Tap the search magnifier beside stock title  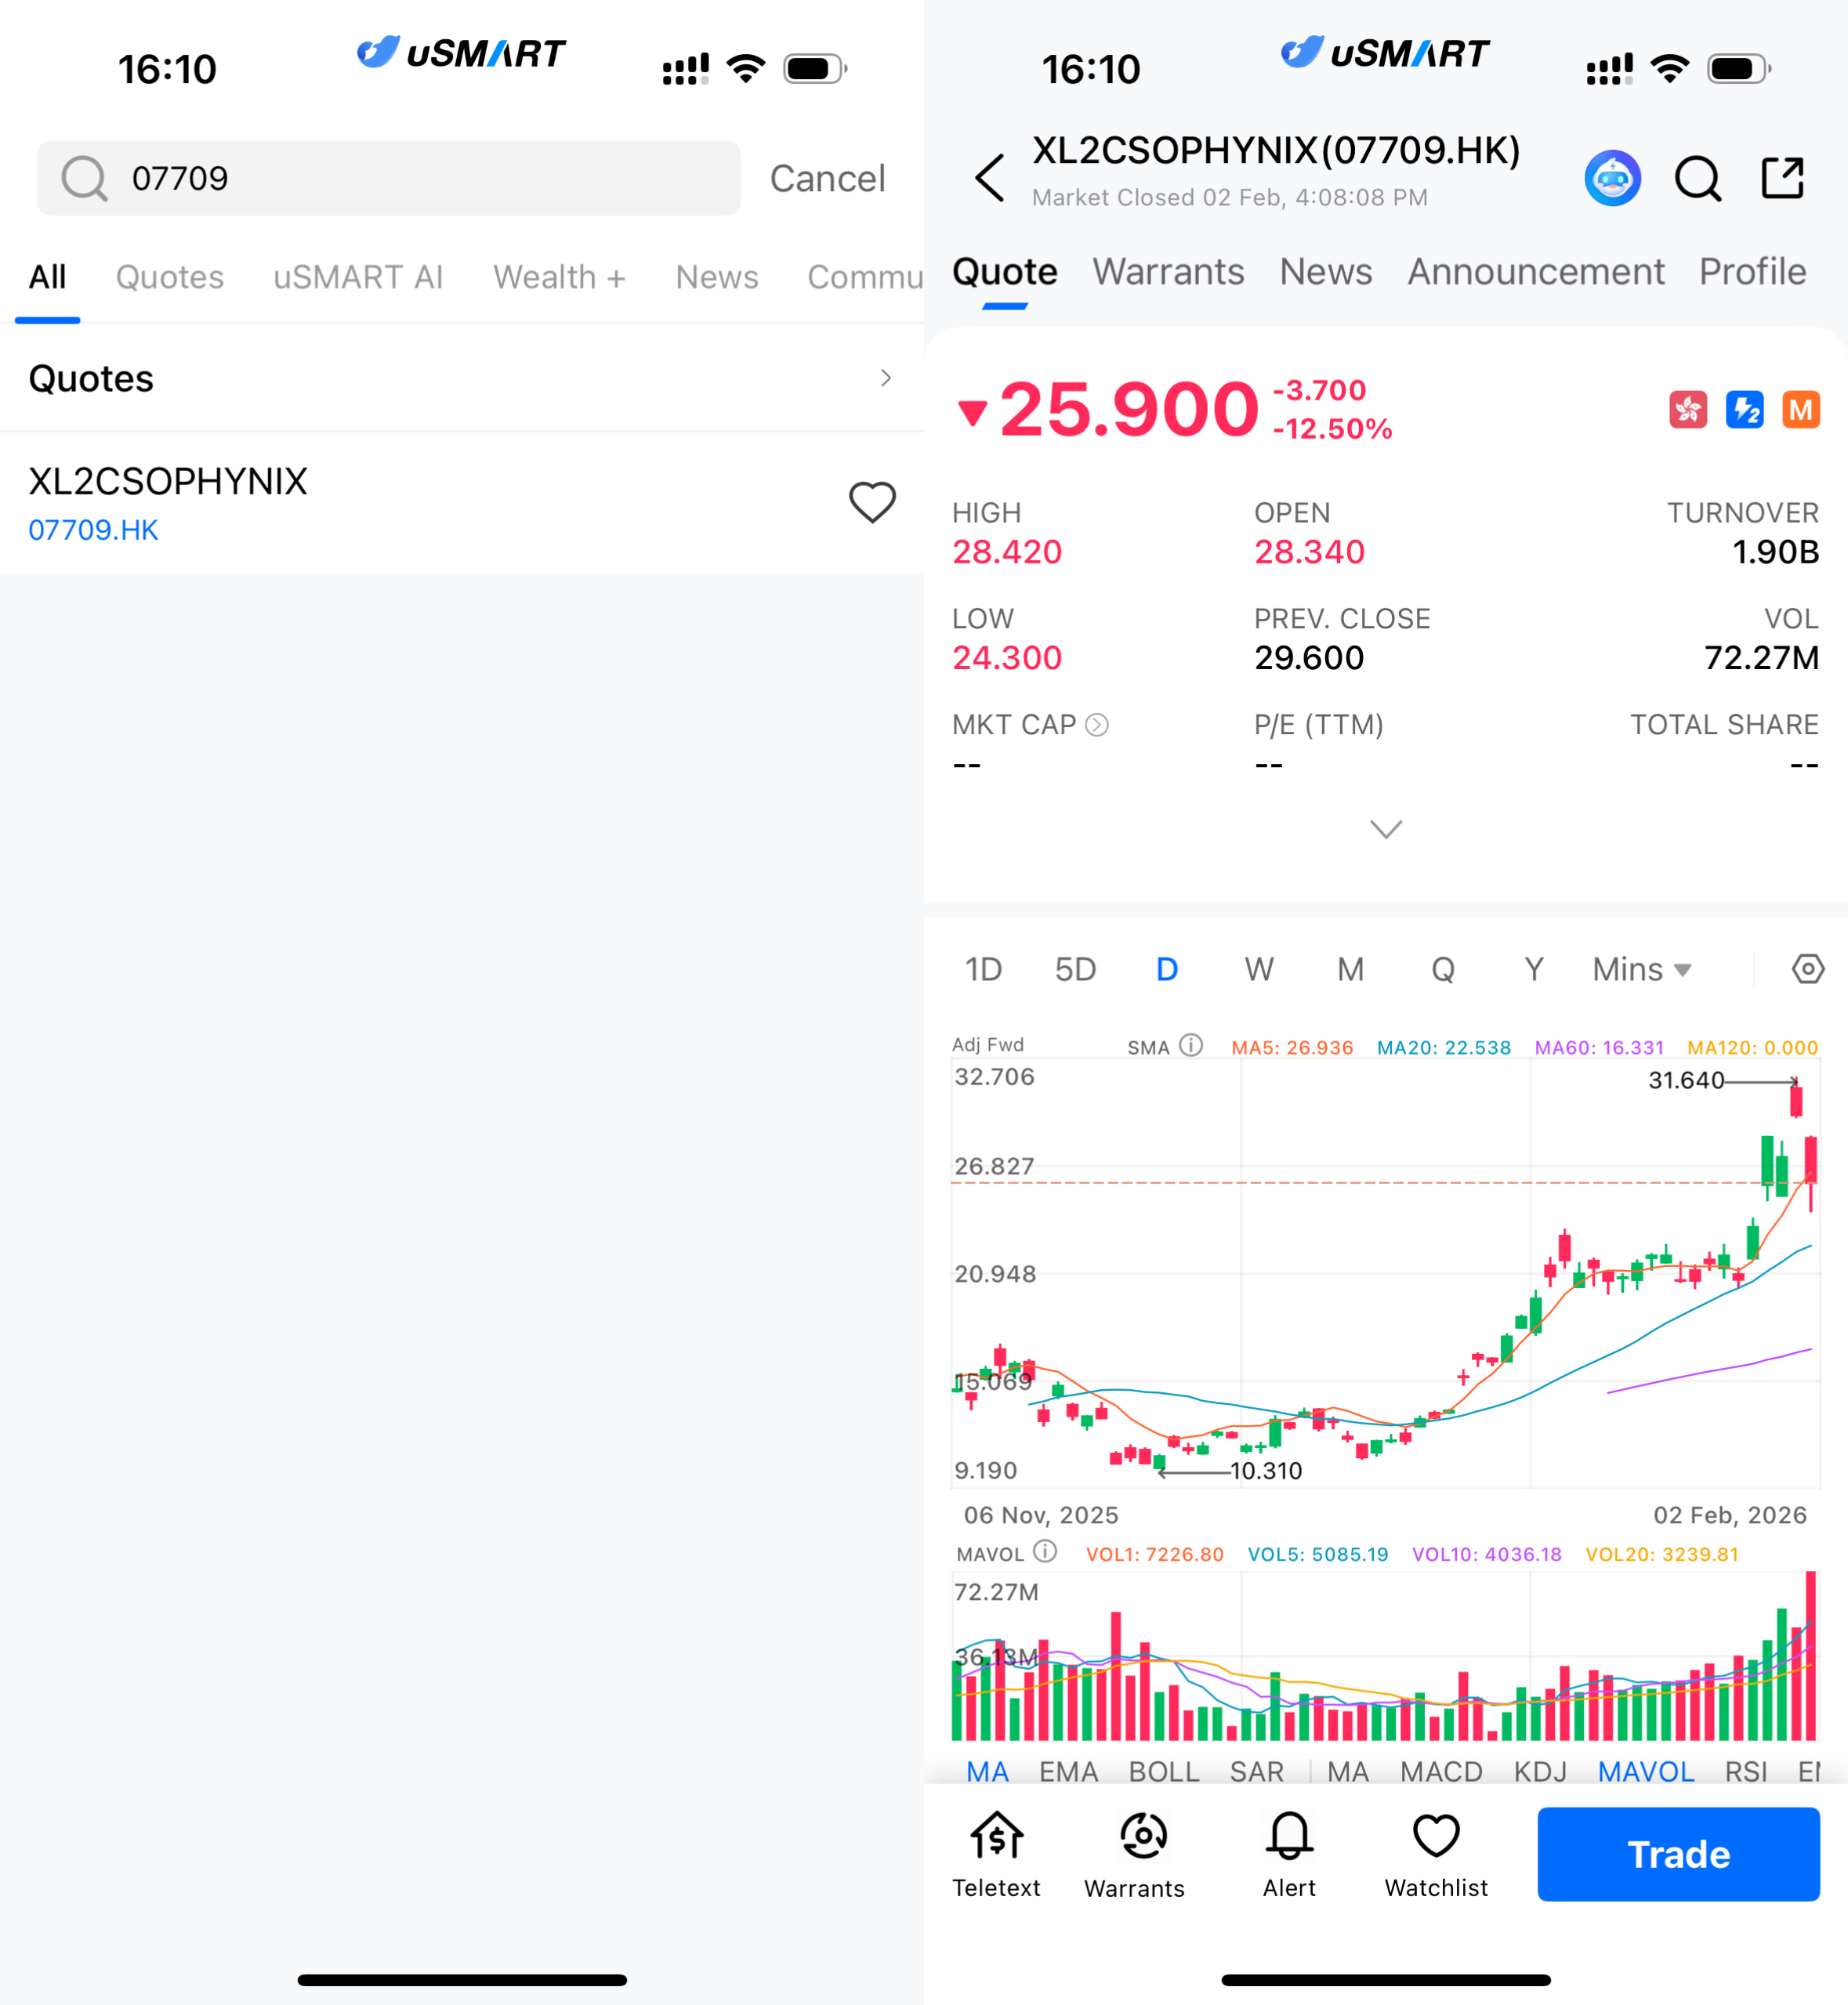(1697, 179)
